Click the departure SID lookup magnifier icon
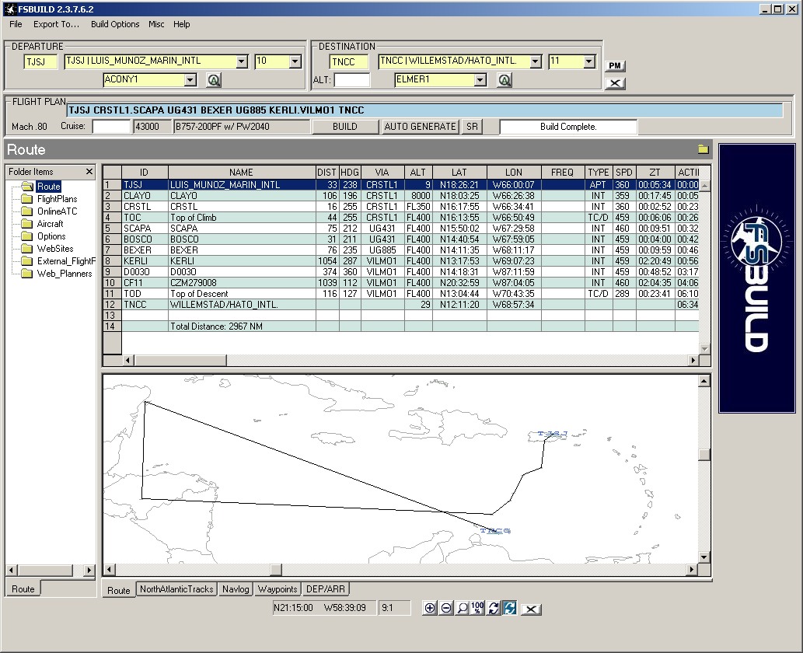This screenshot has width=803, height=653. click(214, 80)
